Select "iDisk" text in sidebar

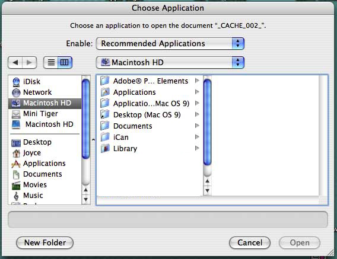pyautogui.click(x=31, y=82)
